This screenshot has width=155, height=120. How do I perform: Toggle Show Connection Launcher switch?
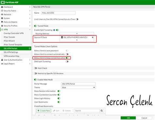(59, 95)
